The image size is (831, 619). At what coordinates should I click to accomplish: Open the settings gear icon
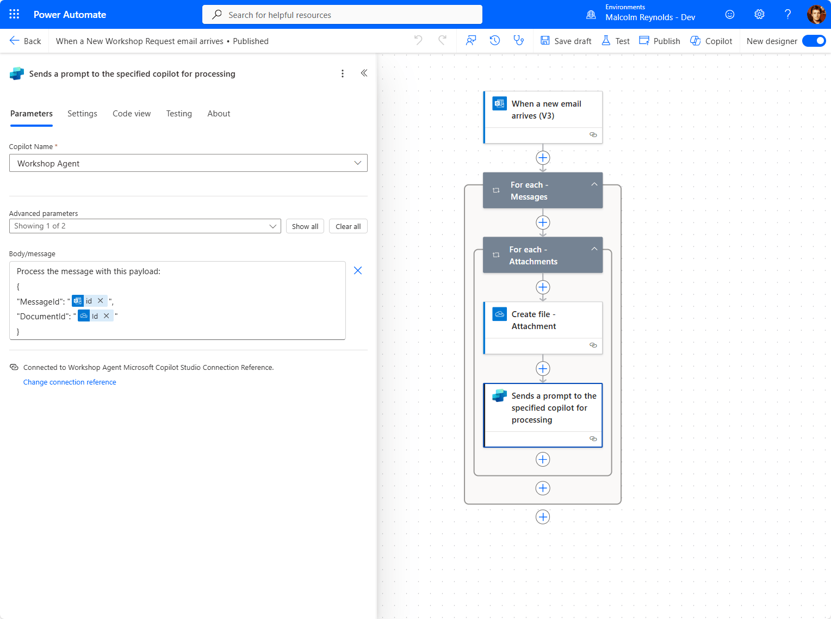tap(759, 14)
